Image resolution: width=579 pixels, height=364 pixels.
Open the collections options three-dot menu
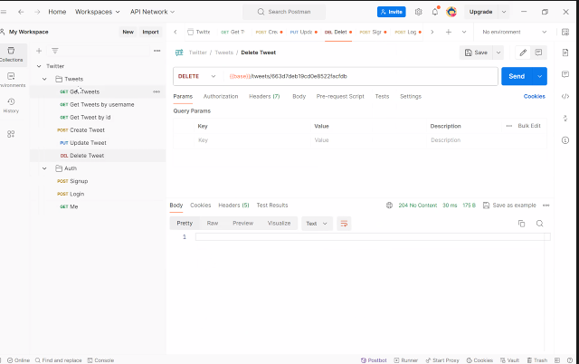click(x=157, y=51)
